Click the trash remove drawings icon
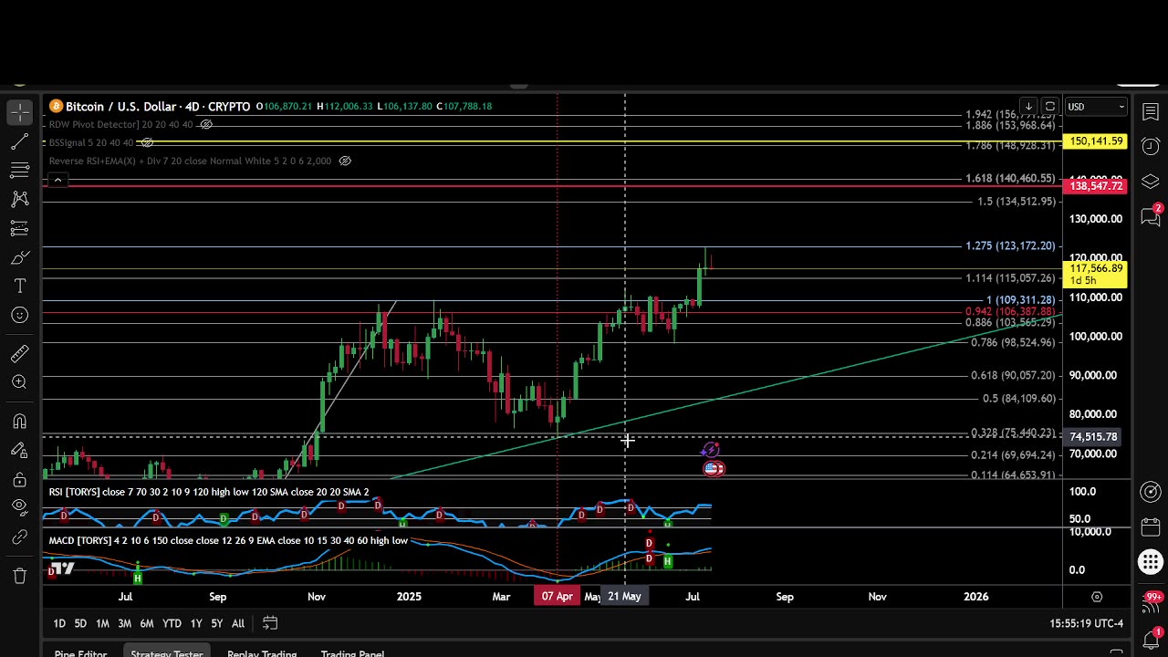Image resolution: width=1168 pixels, height=657 pixels. click(x=19, y=576)
